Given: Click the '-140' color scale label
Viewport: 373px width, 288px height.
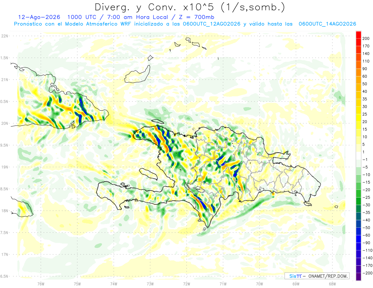Looking at the screenshot, I should click(367, 258).
